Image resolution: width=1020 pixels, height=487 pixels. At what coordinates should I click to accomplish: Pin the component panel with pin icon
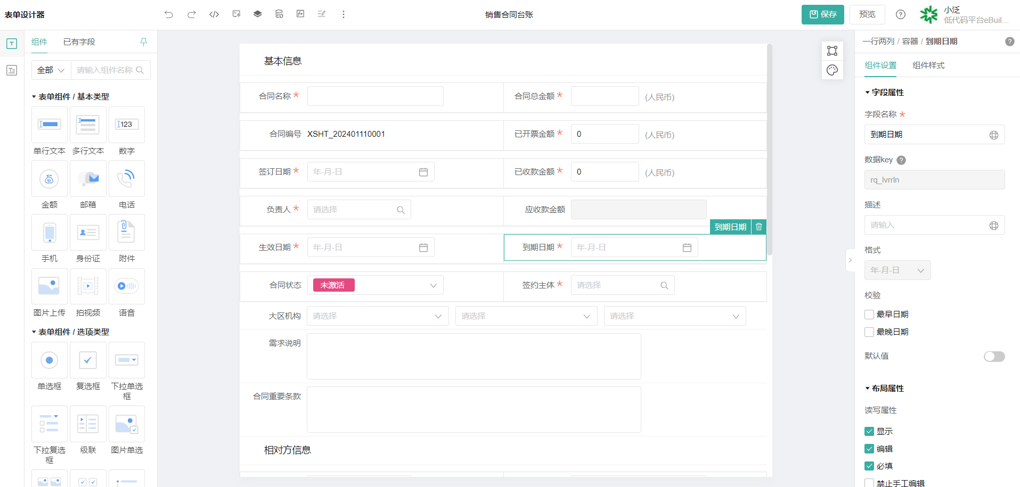pyautogui.click(x=143, y=42)
